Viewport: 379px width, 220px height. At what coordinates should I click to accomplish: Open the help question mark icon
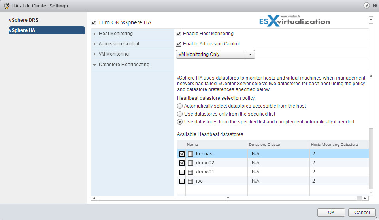[x=366, y=5]
